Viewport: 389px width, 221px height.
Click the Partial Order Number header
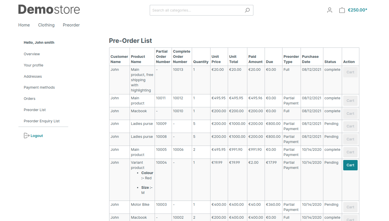click(x=163, y=57)
